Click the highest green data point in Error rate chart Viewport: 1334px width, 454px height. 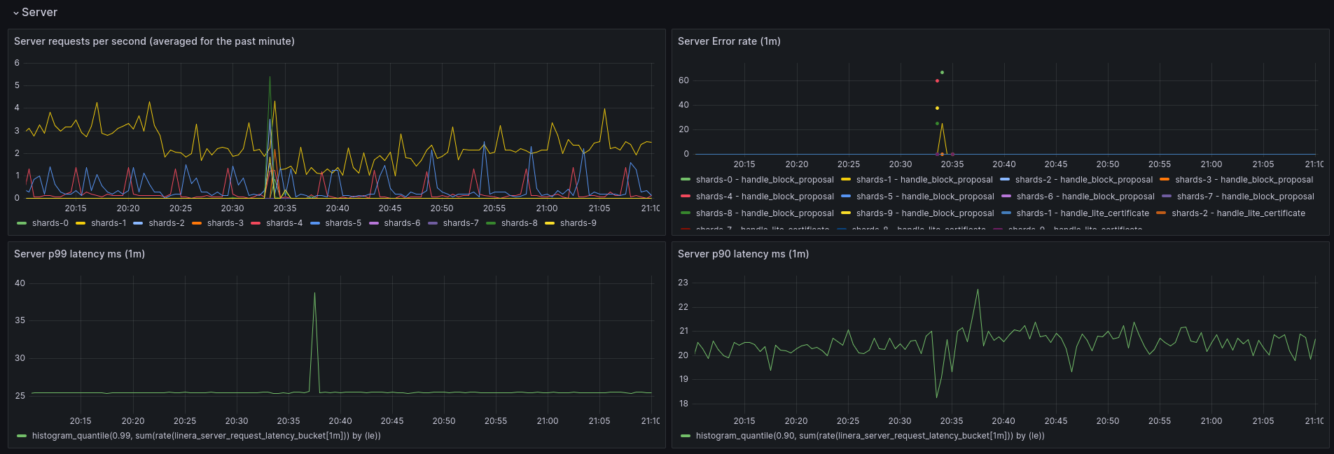tap(942, 72)
